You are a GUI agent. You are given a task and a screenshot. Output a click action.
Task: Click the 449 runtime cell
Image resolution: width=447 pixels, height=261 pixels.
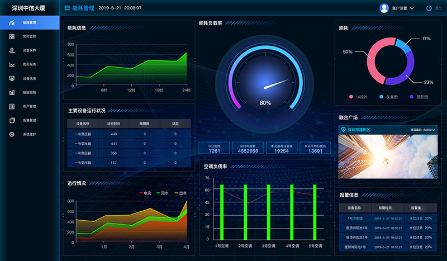[x=114, y=134]
